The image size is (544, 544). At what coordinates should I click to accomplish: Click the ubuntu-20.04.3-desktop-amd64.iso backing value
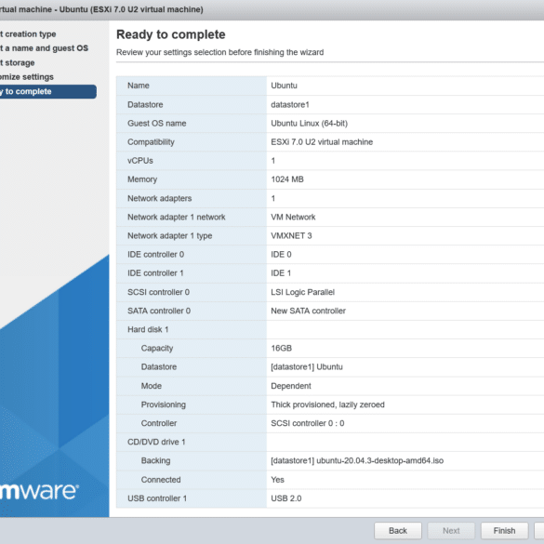(357, 461)
